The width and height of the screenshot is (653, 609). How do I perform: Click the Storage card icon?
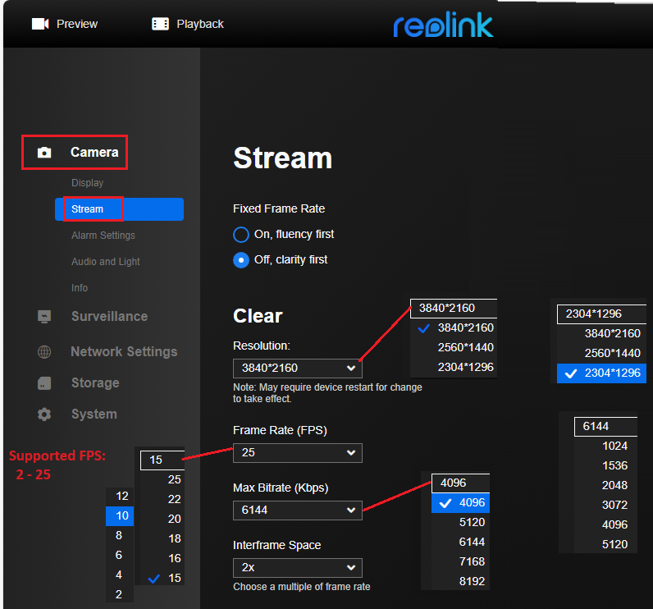[x=44, y=383]
